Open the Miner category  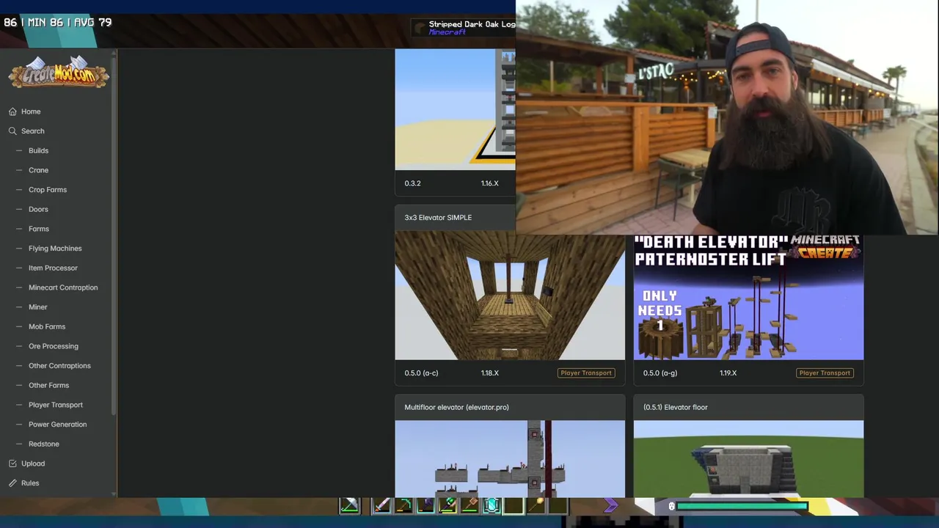point(38,307)
